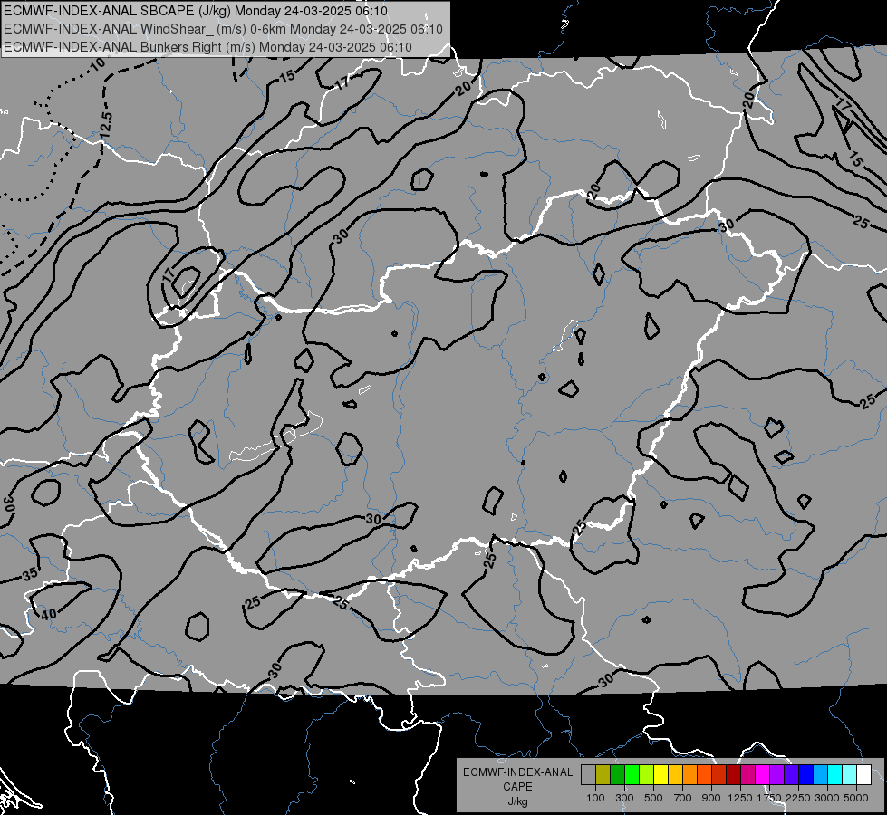Click the '35' contour label
Viewport: 887px width, 815px height.
click(30, 575)
